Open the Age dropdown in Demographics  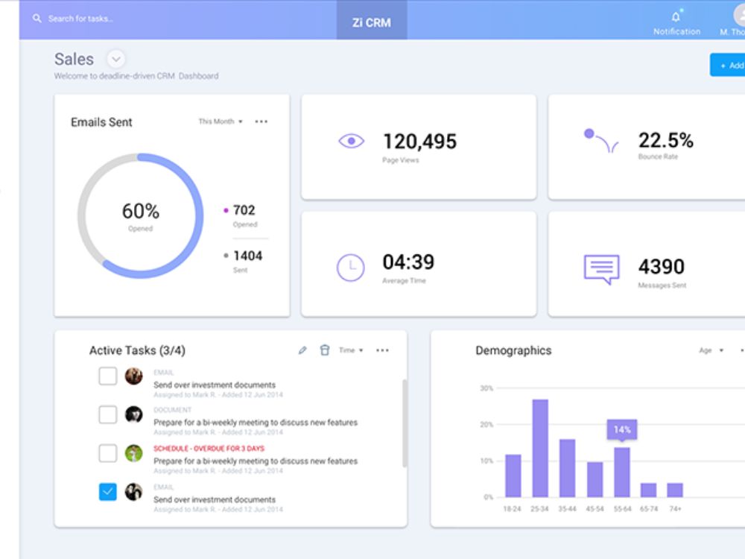click(711, 350)
